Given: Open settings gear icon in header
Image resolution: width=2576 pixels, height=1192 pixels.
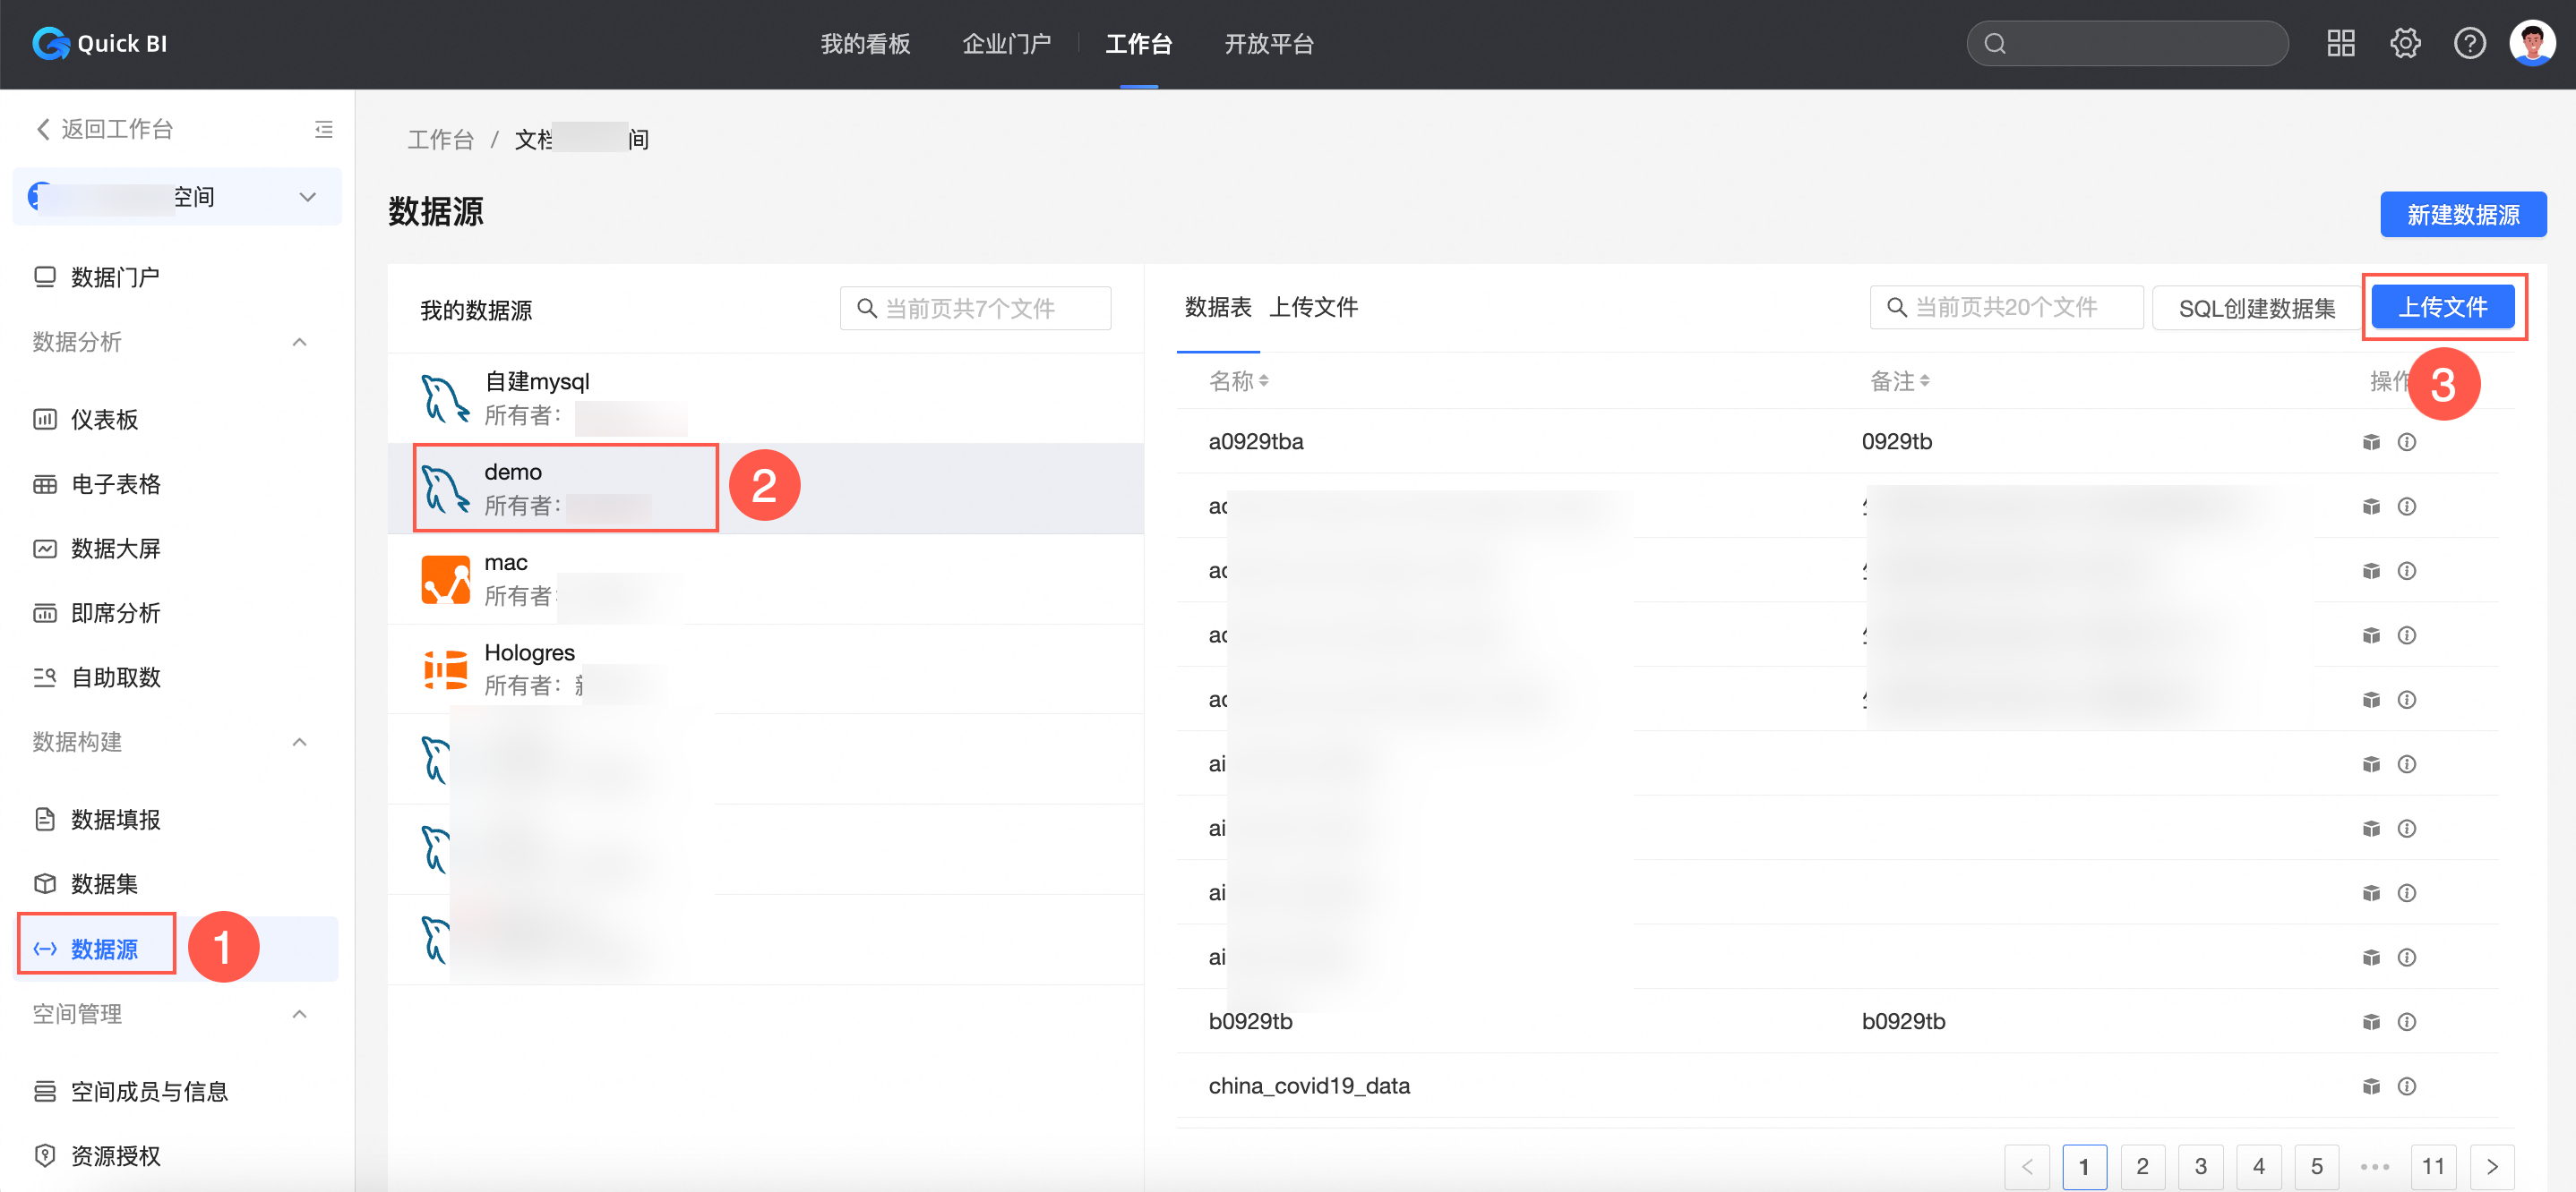Looking at the screenshot, I should point(2405,44).
